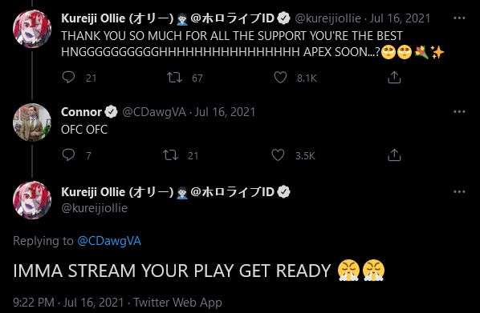
Task: View Ollie's avatar on the top tweet
Action: click(32, 29)
